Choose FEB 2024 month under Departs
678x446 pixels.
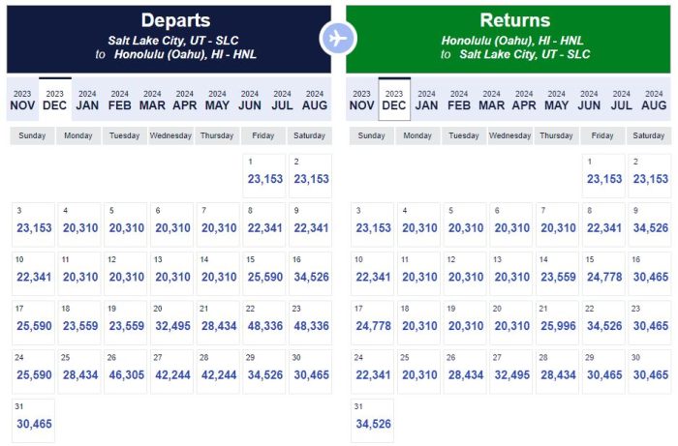tap(120, 100)
